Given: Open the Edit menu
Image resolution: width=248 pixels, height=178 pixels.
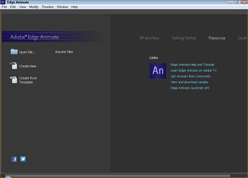Looking at the screenshot, I should (x=13, y=7).
